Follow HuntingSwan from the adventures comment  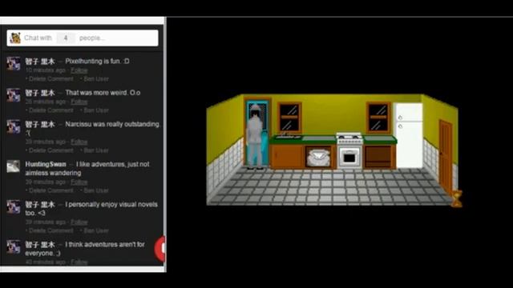(x=79, y=182)
